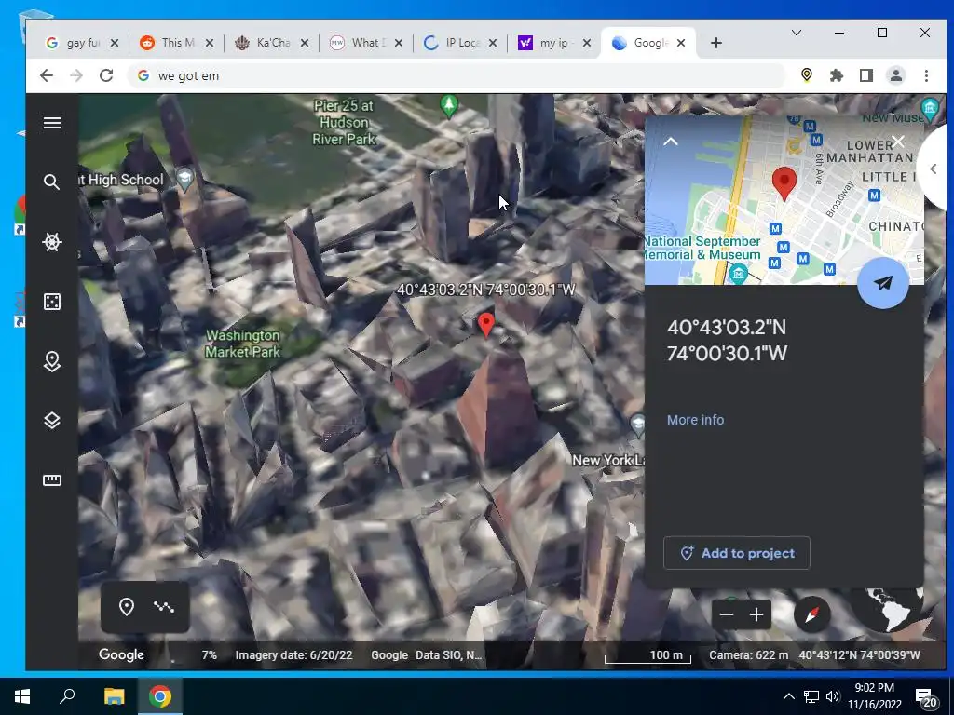Open the Chrome extensions puzzle icon
954x715 pixels.
837,75
